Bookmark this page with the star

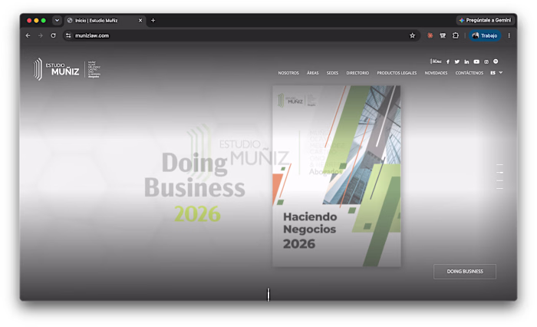point(413,35)
